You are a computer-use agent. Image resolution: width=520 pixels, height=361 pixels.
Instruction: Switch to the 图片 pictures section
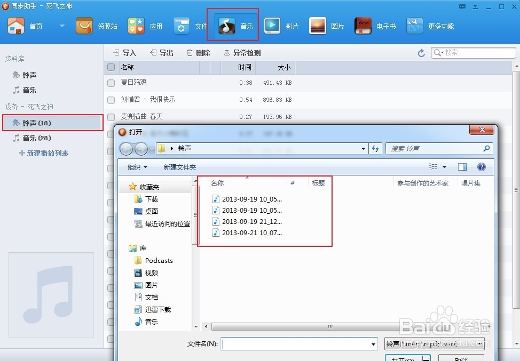pos(327,25)
